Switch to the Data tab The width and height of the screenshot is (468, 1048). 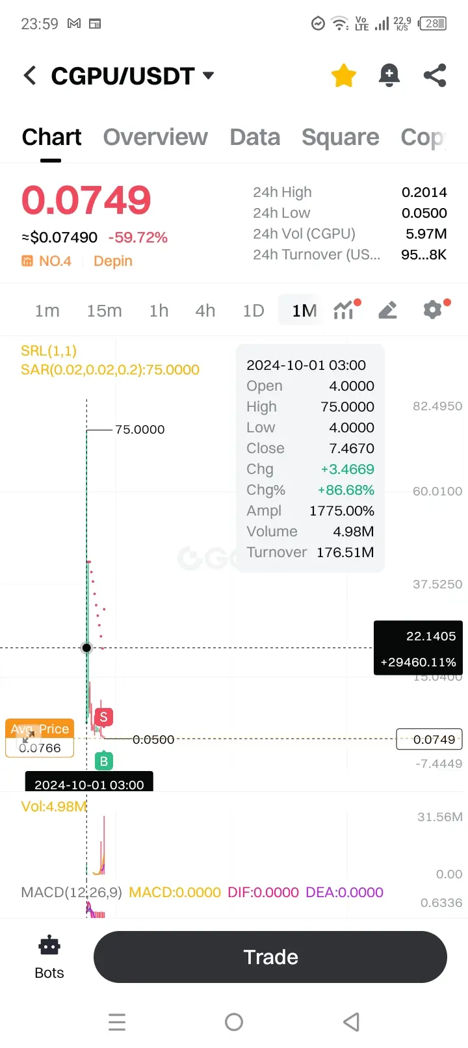[x=255, y=137]
